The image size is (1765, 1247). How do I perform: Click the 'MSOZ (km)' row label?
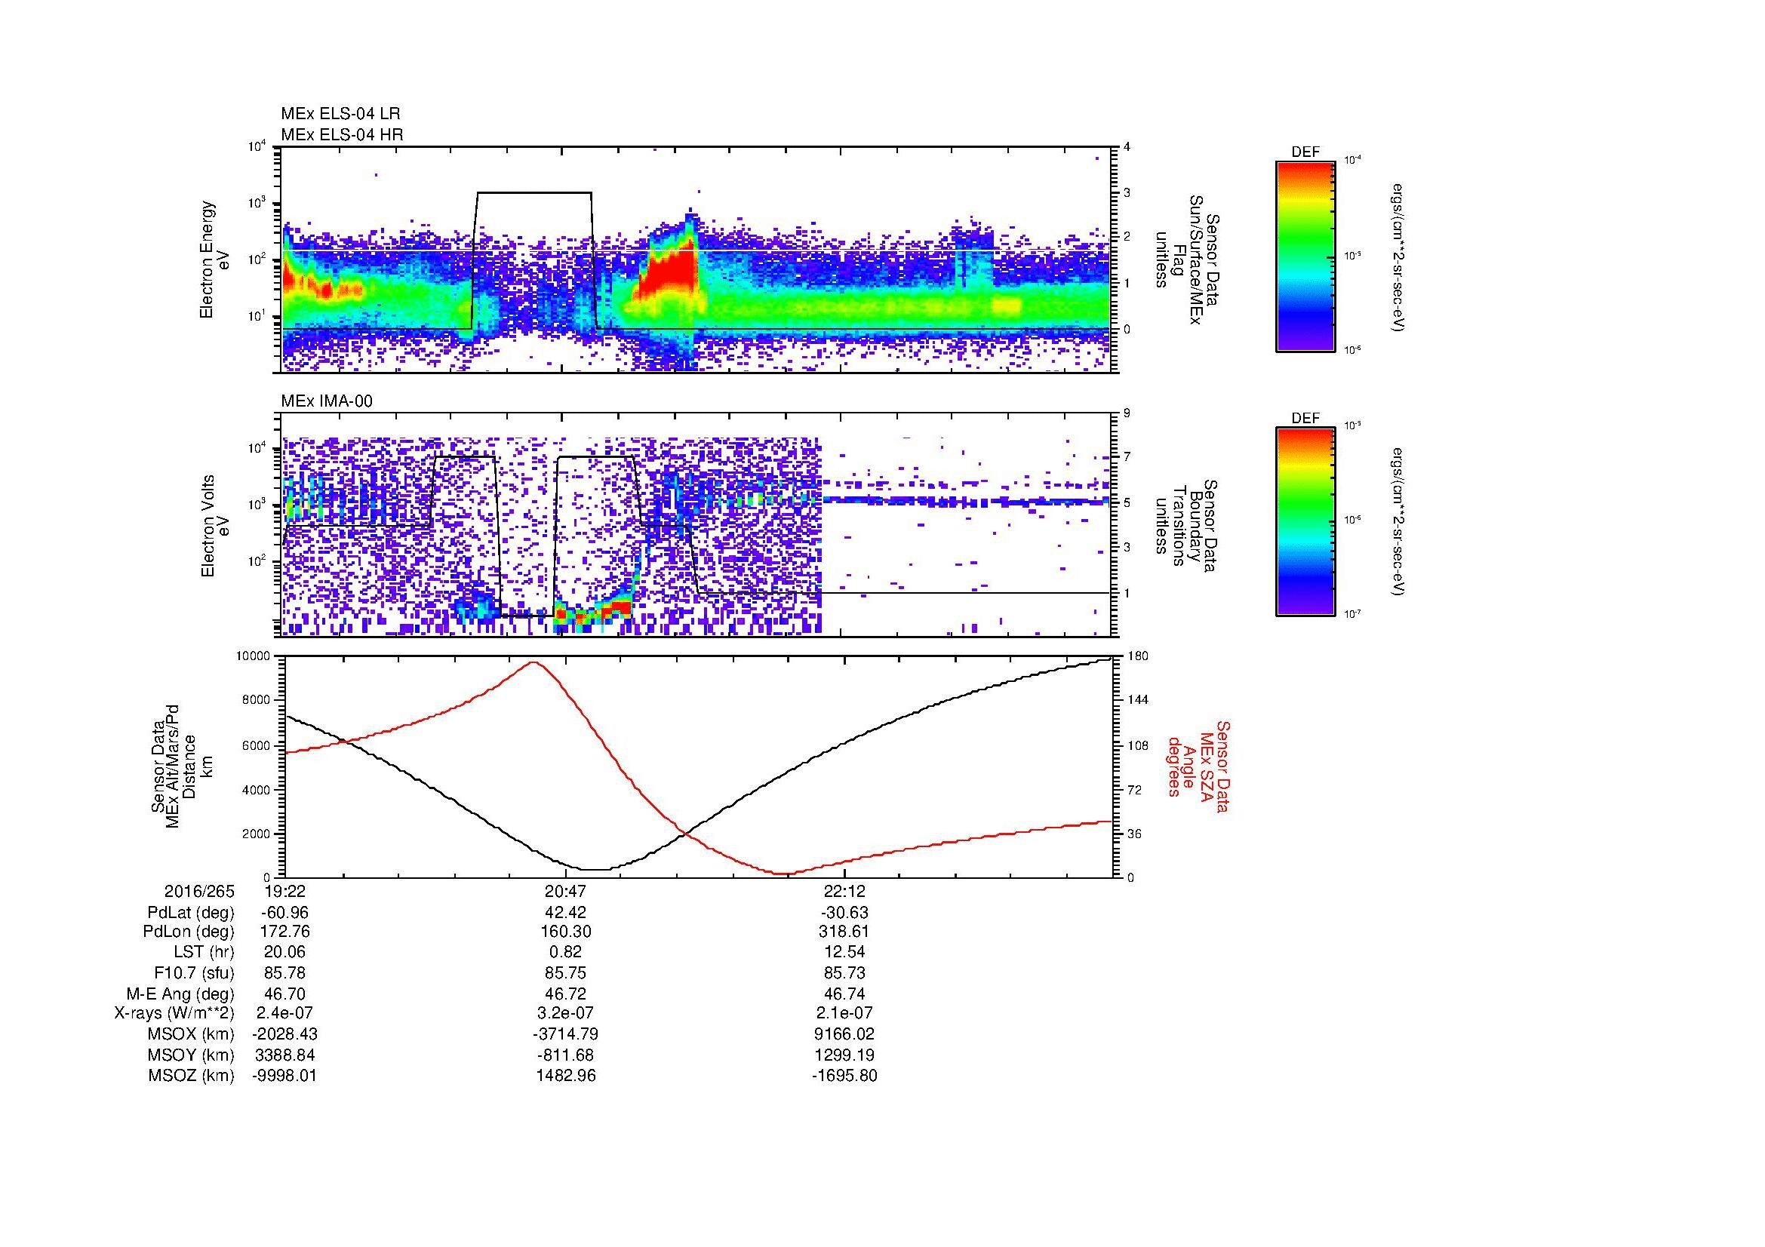point(192,1077)
